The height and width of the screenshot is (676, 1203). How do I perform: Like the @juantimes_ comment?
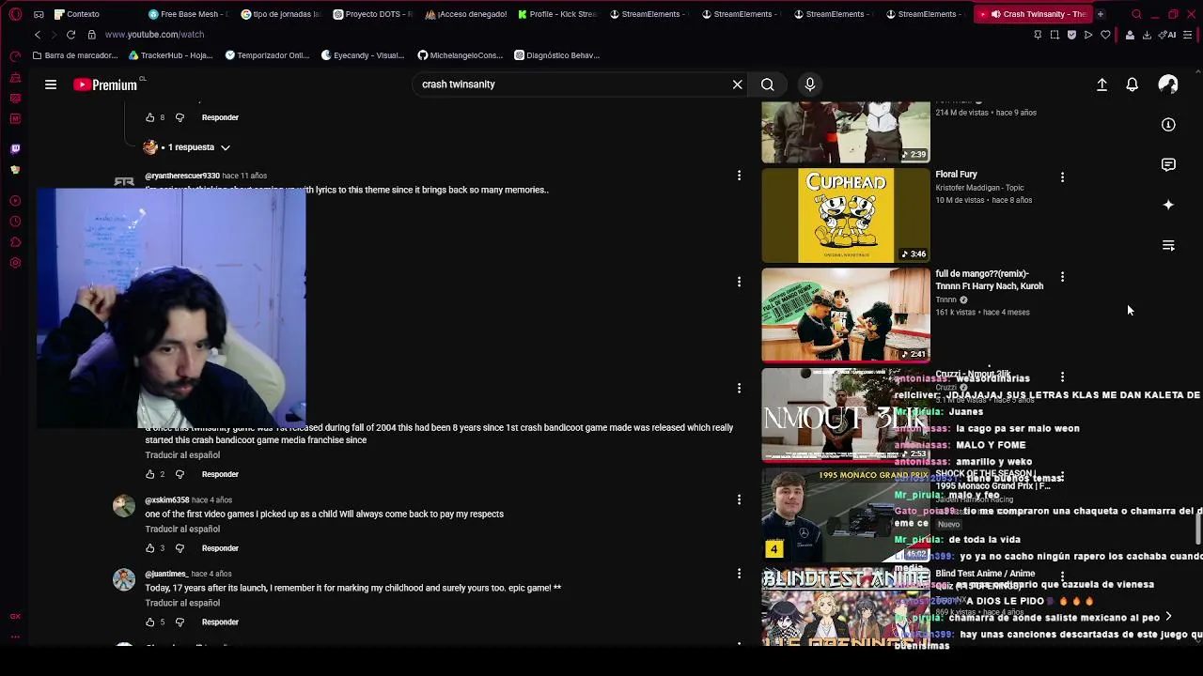[149, 622]
